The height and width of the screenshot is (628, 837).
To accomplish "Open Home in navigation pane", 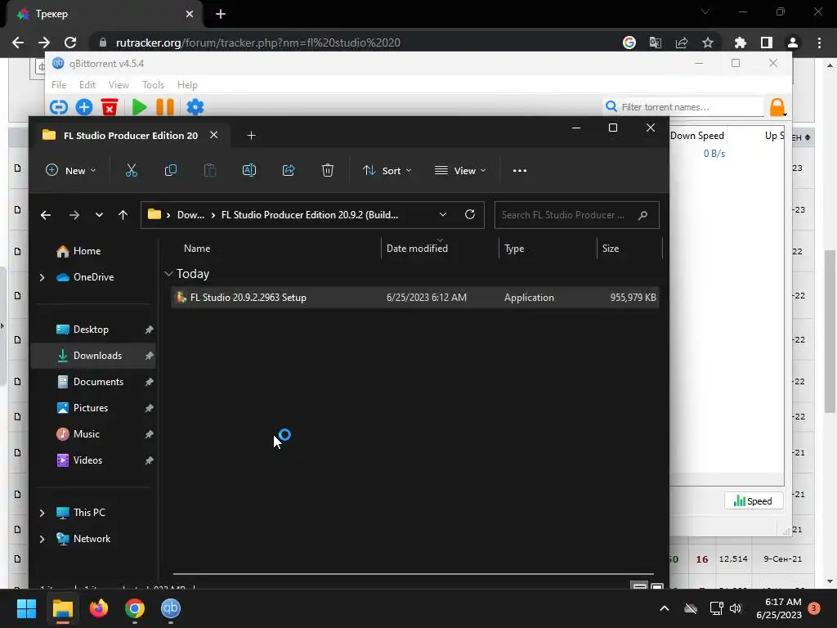I will coord(87,251).
